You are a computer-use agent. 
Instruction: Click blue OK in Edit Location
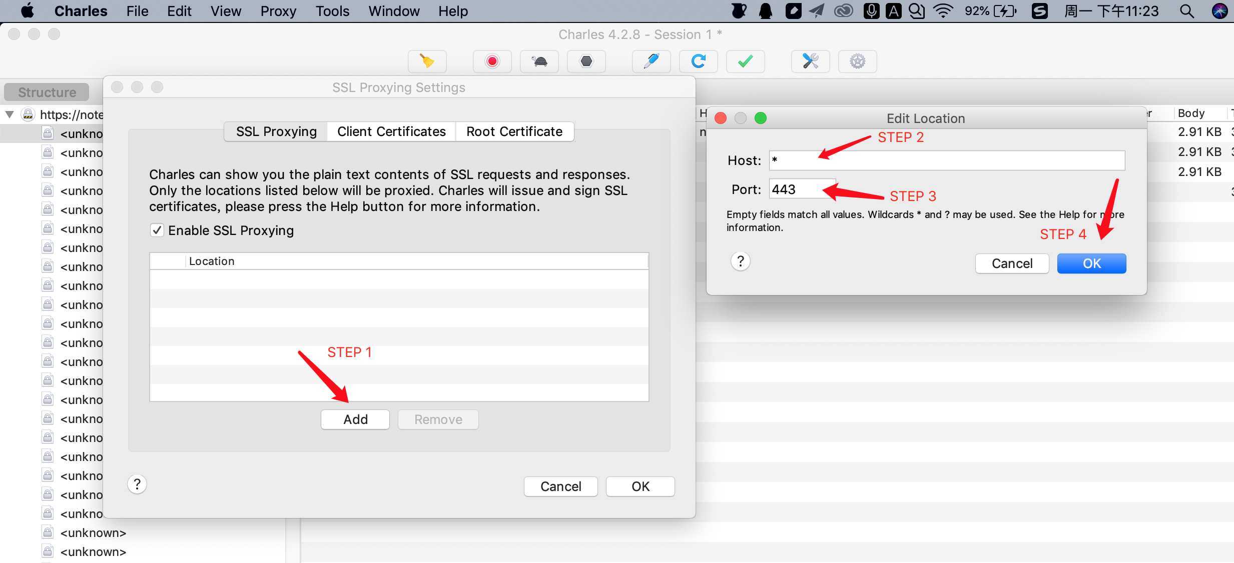coord(1091,263)
